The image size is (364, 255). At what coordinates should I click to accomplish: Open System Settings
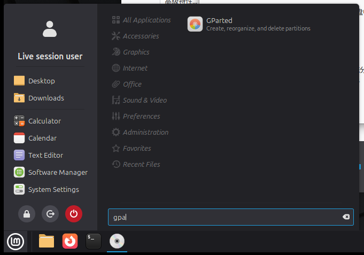pyautogui.click(x=53, y=189)
